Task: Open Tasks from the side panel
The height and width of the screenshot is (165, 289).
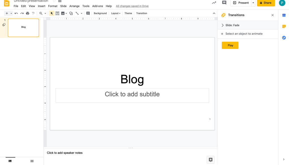Action: [284, 38]
